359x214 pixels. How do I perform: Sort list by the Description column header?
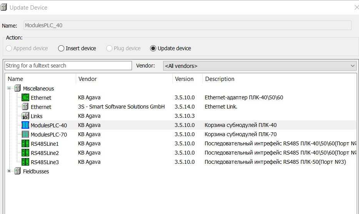point(280,79)
